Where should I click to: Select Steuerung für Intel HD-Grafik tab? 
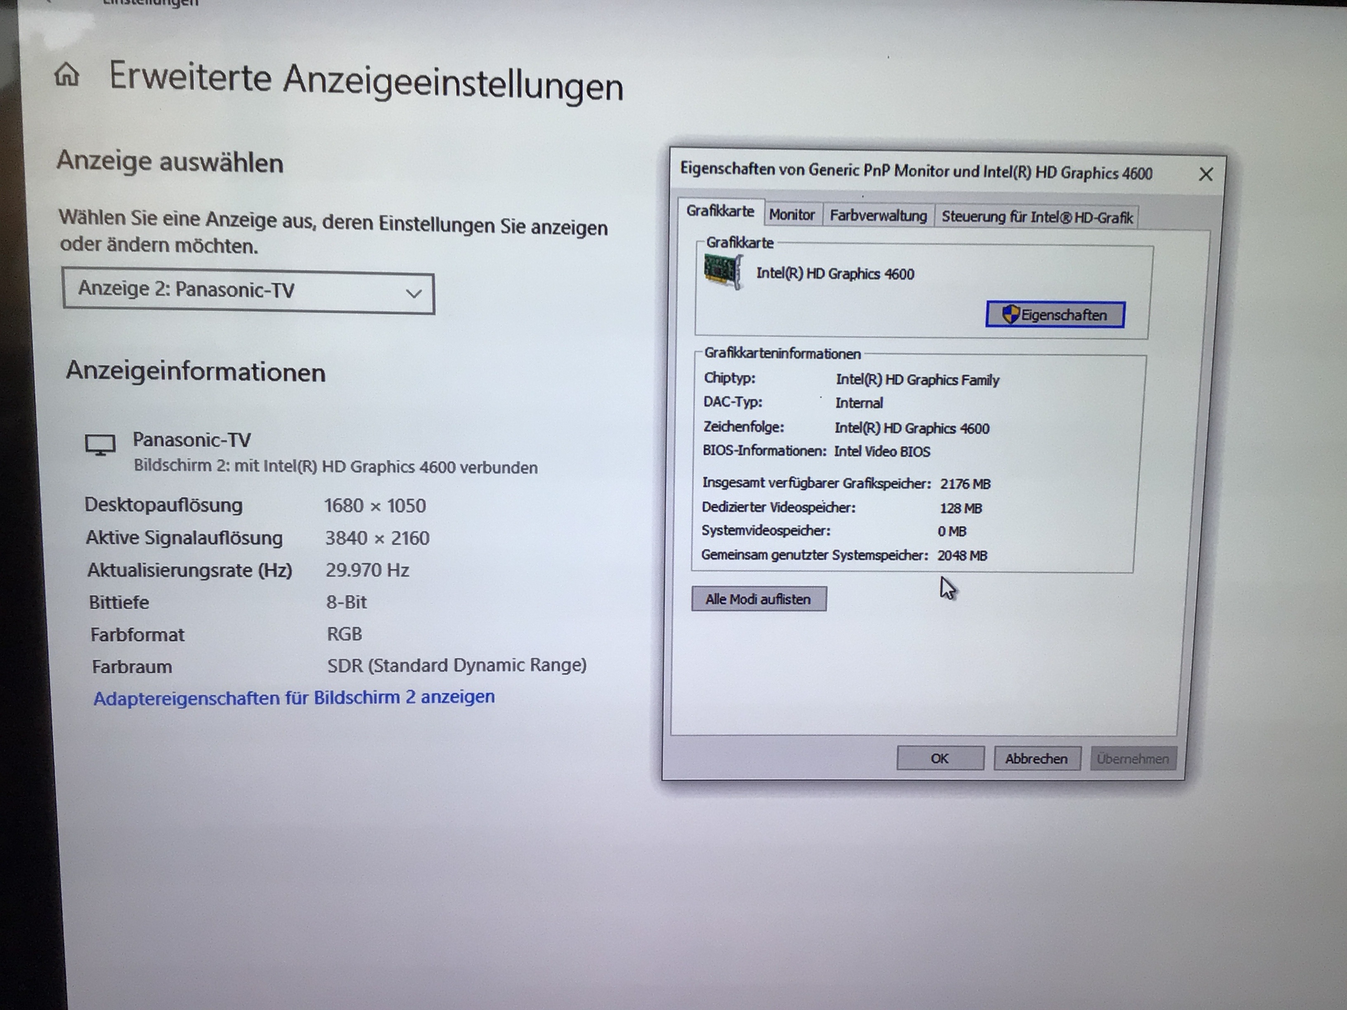(x=1036, y=217)
